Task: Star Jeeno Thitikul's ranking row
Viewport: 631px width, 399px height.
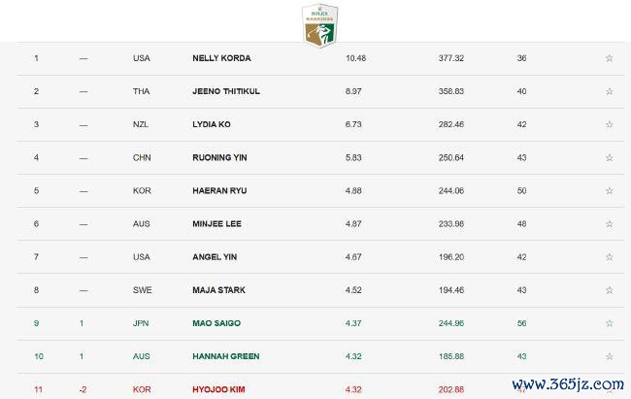Action: [610, 91]
